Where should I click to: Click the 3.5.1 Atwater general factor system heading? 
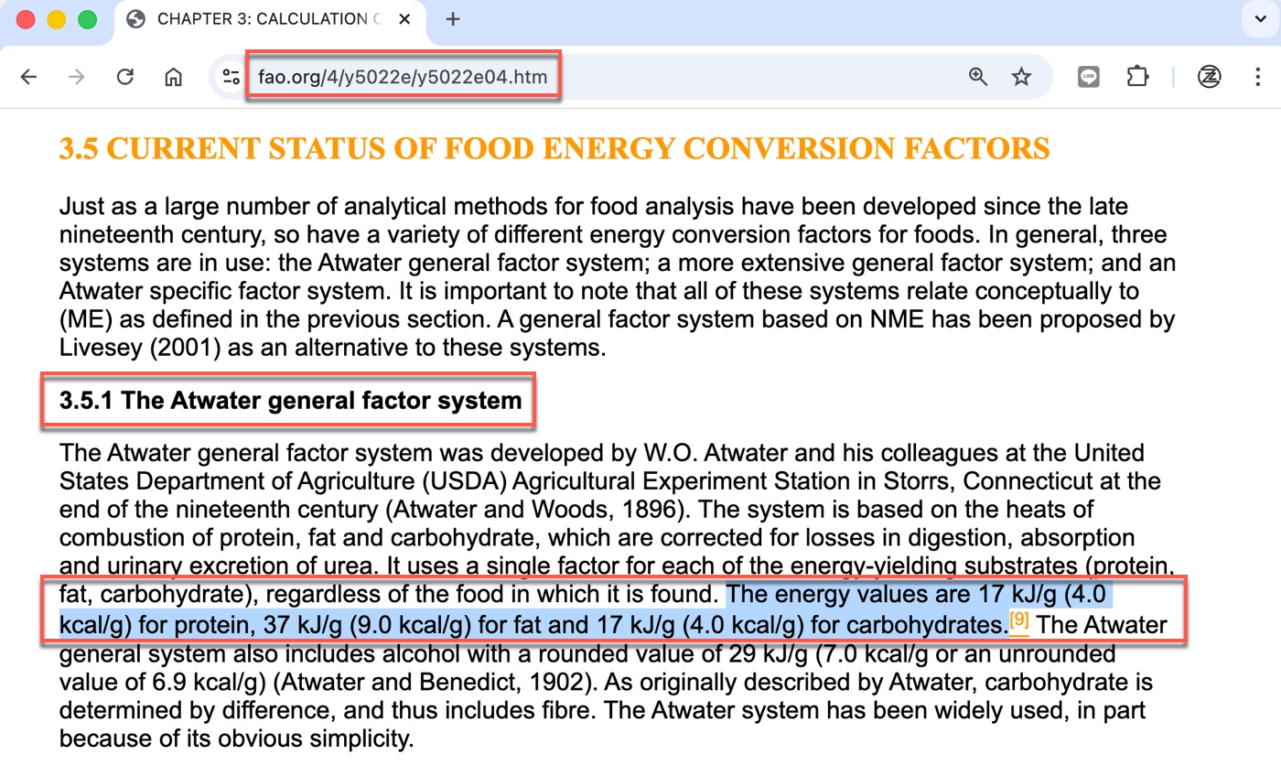[x=290, y=400]
